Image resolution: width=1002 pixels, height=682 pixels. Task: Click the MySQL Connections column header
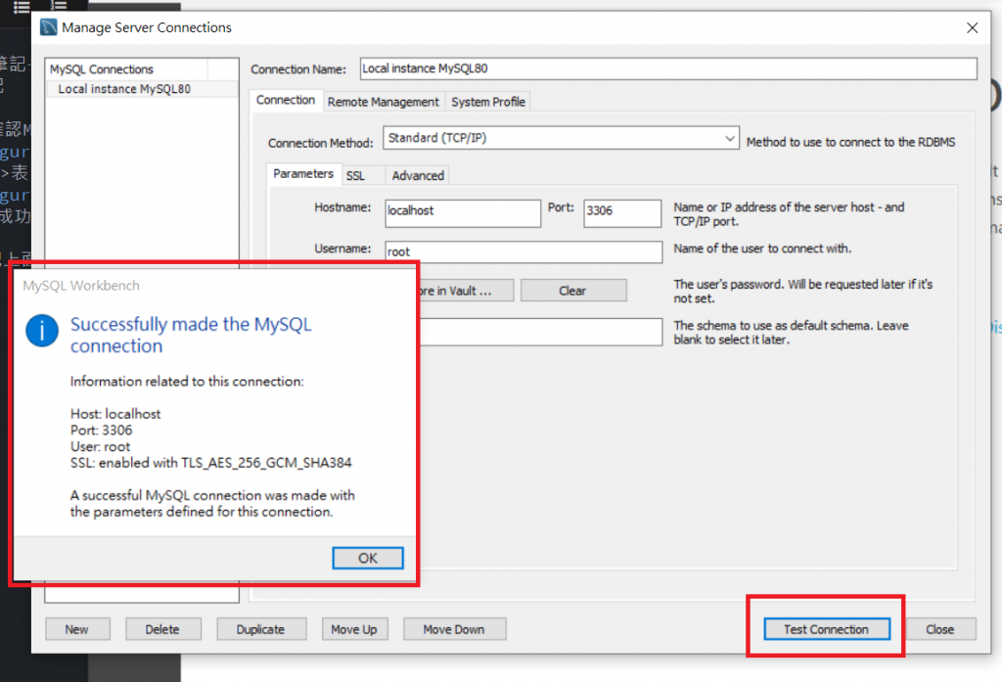[x=127, y=69]
